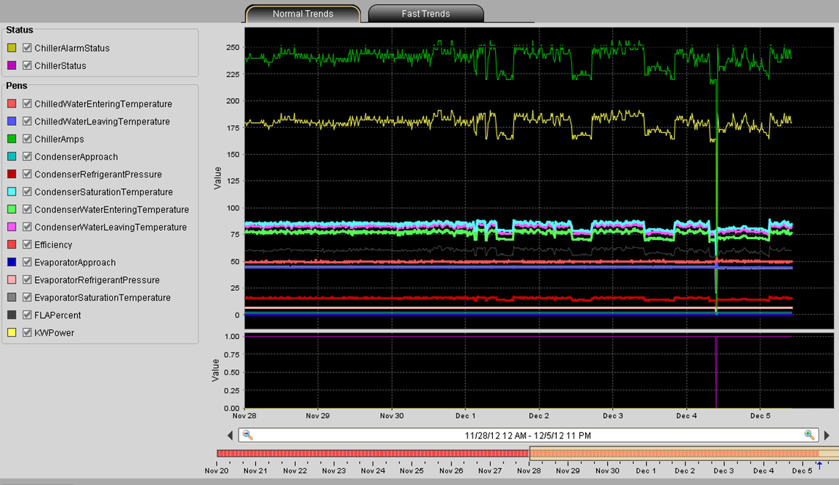This screenshot has height=485, width=839.
Task: Click the blue EvaporatorApproach color swatch
Action: pos(12,263)
